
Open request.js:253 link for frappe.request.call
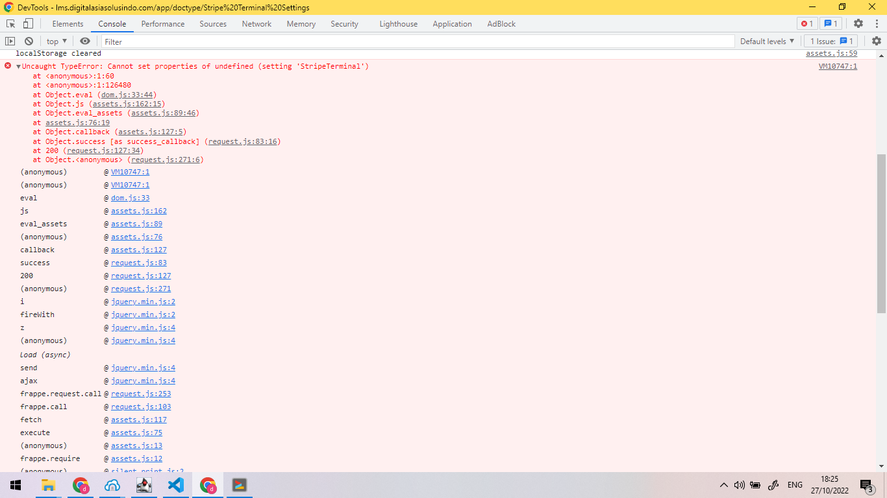pos(141,394)
